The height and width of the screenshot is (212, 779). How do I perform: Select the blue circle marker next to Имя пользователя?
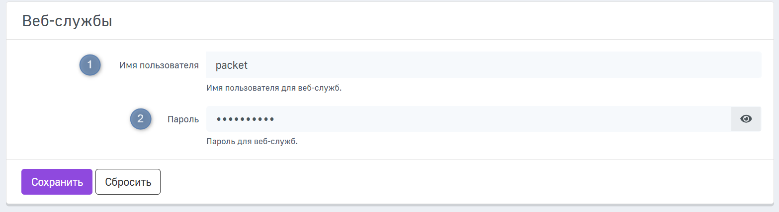[90, 65]
